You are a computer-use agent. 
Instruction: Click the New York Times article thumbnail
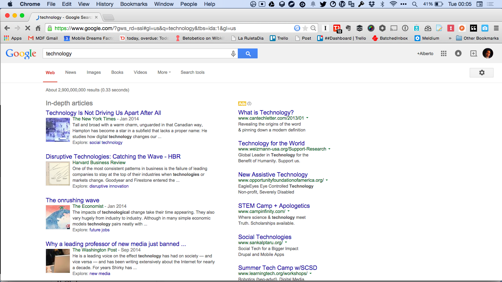[x=58, y=130]
